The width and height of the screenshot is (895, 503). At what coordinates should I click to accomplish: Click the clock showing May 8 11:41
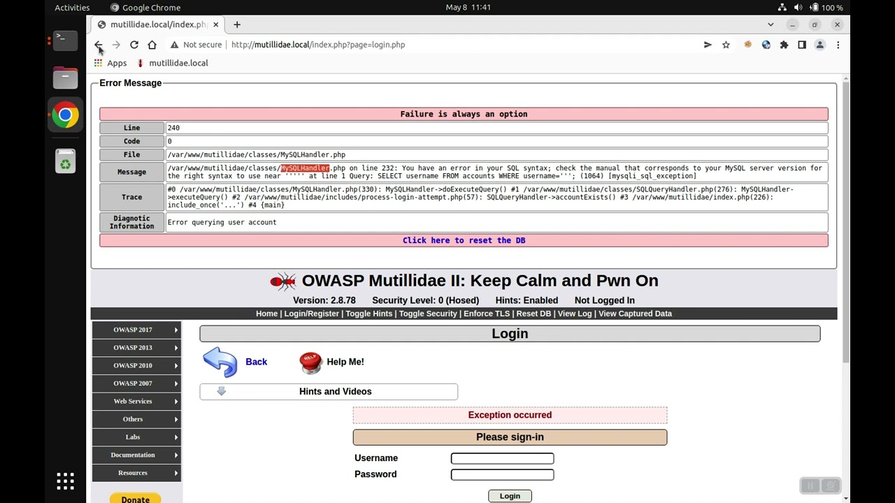(x=468, y=7)
